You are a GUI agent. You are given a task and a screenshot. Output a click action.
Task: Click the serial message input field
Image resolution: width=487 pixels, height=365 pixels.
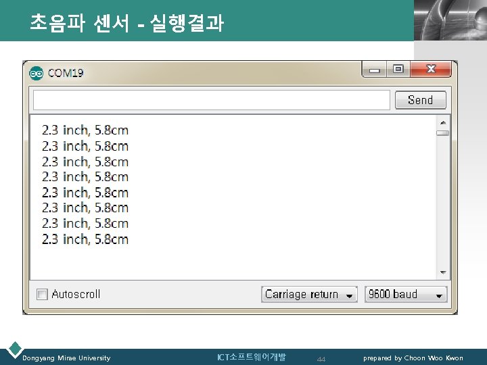pyautogui.click(x=212, y=100)
